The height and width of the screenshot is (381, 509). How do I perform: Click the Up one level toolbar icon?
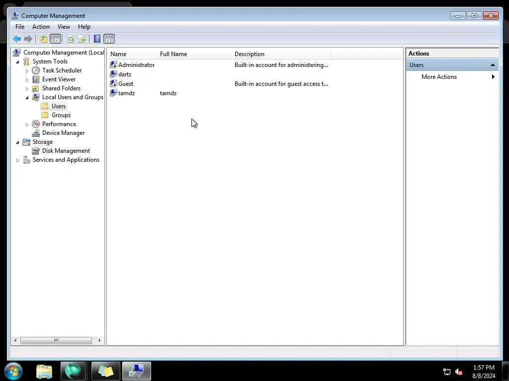(x=44, y=39)
